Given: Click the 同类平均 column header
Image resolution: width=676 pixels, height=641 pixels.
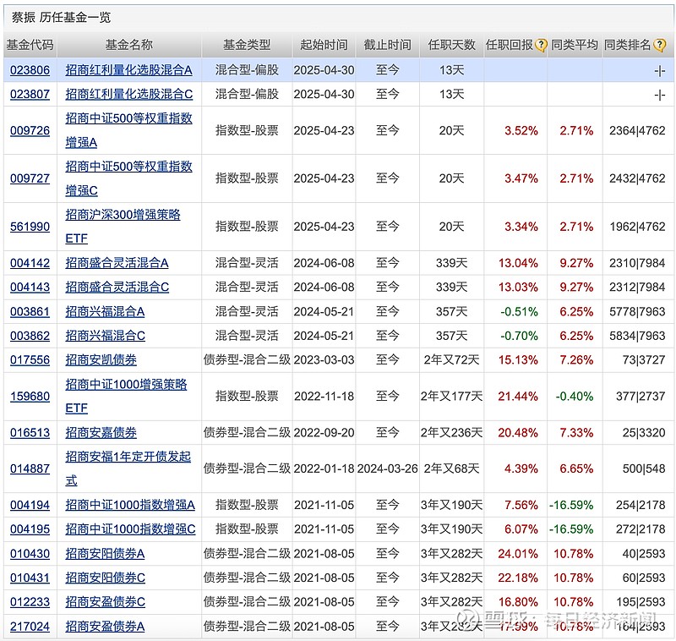Looking at the screenshot, I should click(575, 45).
